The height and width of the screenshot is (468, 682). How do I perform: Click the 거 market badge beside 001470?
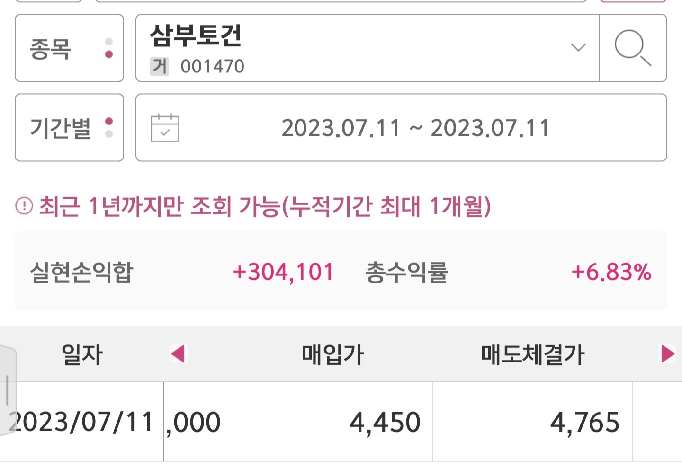pyautogui.click(x=160, y=66)
